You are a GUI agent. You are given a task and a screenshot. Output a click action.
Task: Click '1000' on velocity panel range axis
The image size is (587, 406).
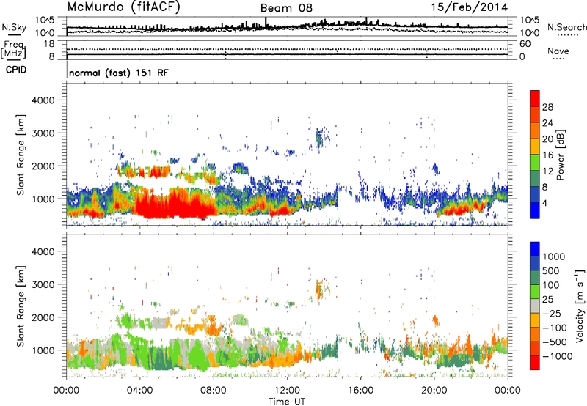click(43, 351)
